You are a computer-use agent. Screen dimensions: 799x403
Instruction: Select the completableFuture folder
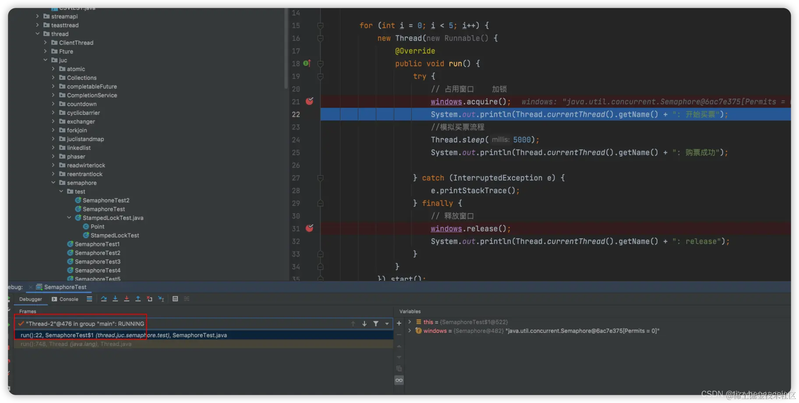click(x=92, y=86)
